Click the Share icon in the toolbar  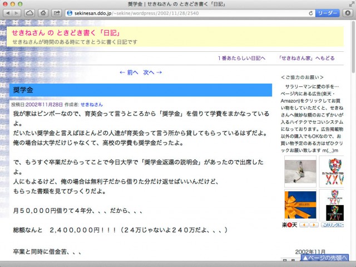[57, 12]
